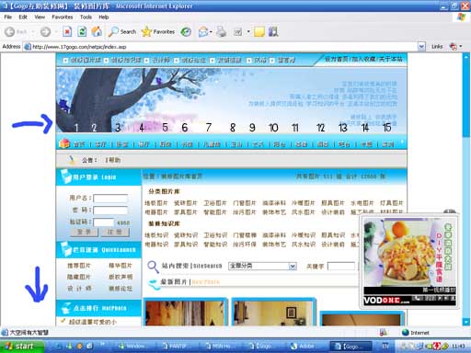Open the Favorites menu

(x=63, y=17)
